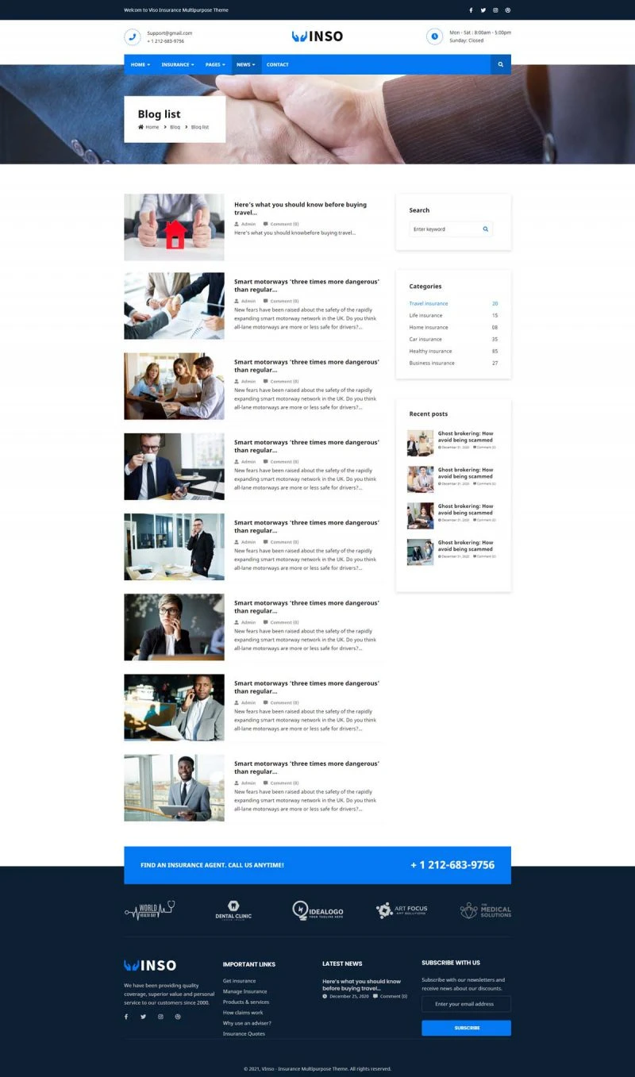Focus the footer email address field
The image size is (635, 1077).
(x=466, y=1004)
